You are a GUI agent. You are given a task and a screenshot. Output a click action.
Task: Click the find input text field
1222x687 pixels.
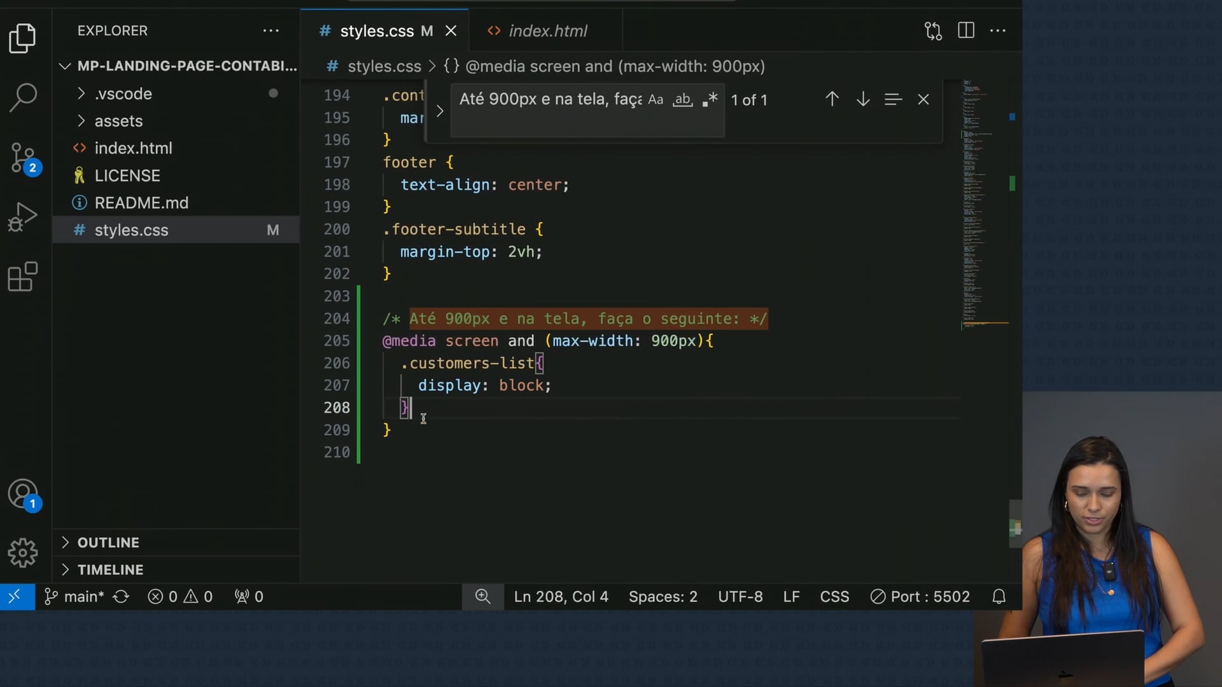click(550, 100)
